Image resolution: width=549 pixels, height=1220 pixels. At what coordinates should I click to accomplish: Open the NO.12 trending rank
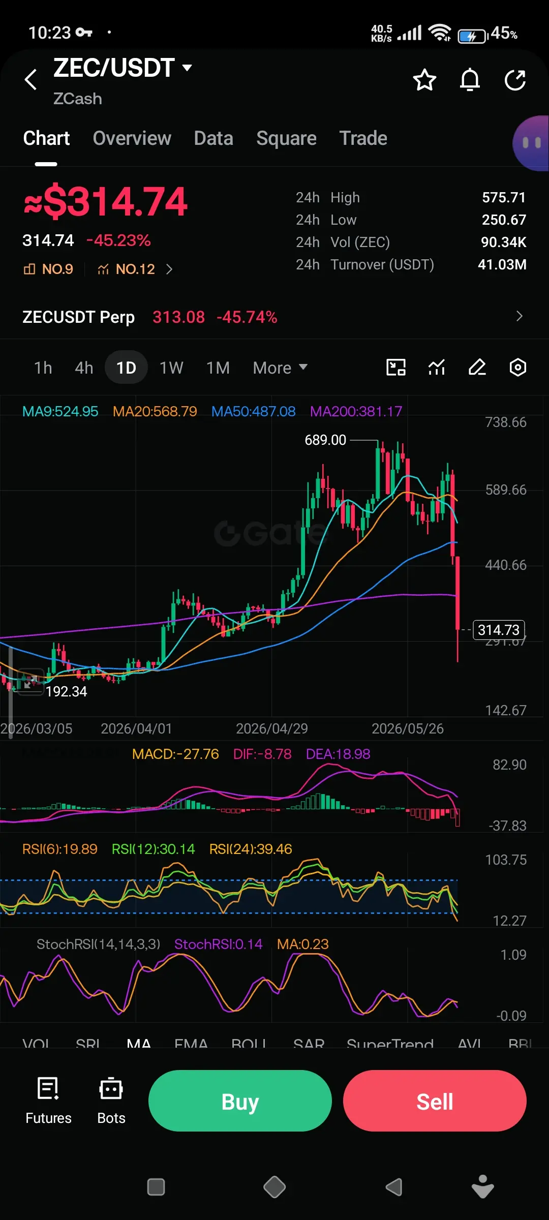126,269
